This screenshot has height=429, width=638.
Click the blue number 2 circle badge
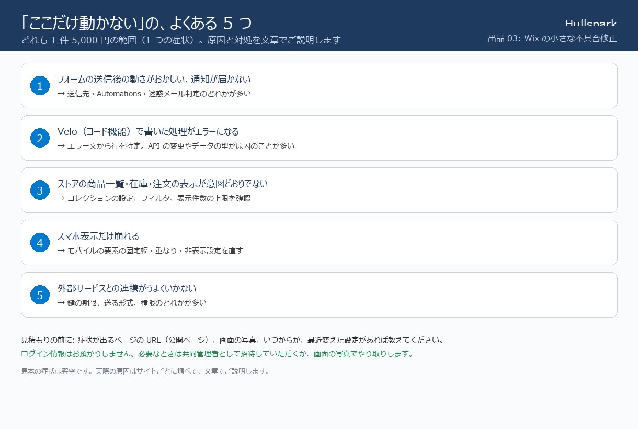40,138
